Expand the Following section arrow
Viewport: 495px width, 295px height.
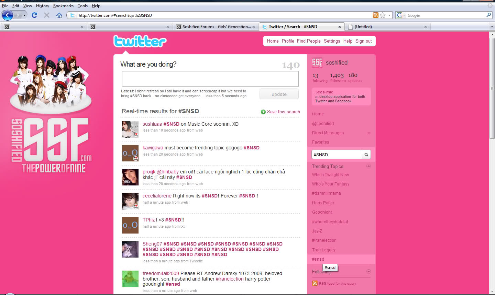[x=368, y=272]
